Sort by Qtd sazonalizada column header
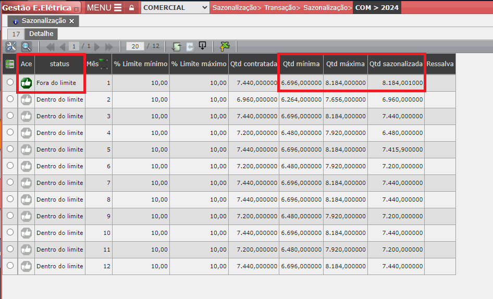This screenshot has height=299, width=493. pos(396,64)
